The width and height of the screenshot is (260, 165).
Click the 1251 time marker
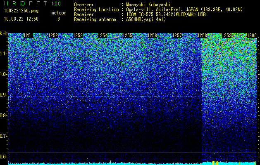[x=29, y=35]
